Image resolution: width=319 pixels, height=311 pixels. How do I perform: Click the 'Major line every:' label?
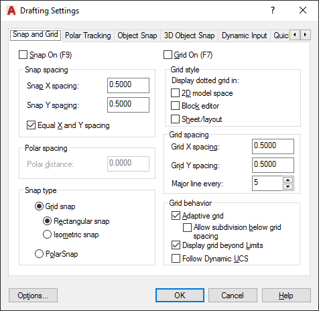tap(197, 184)
